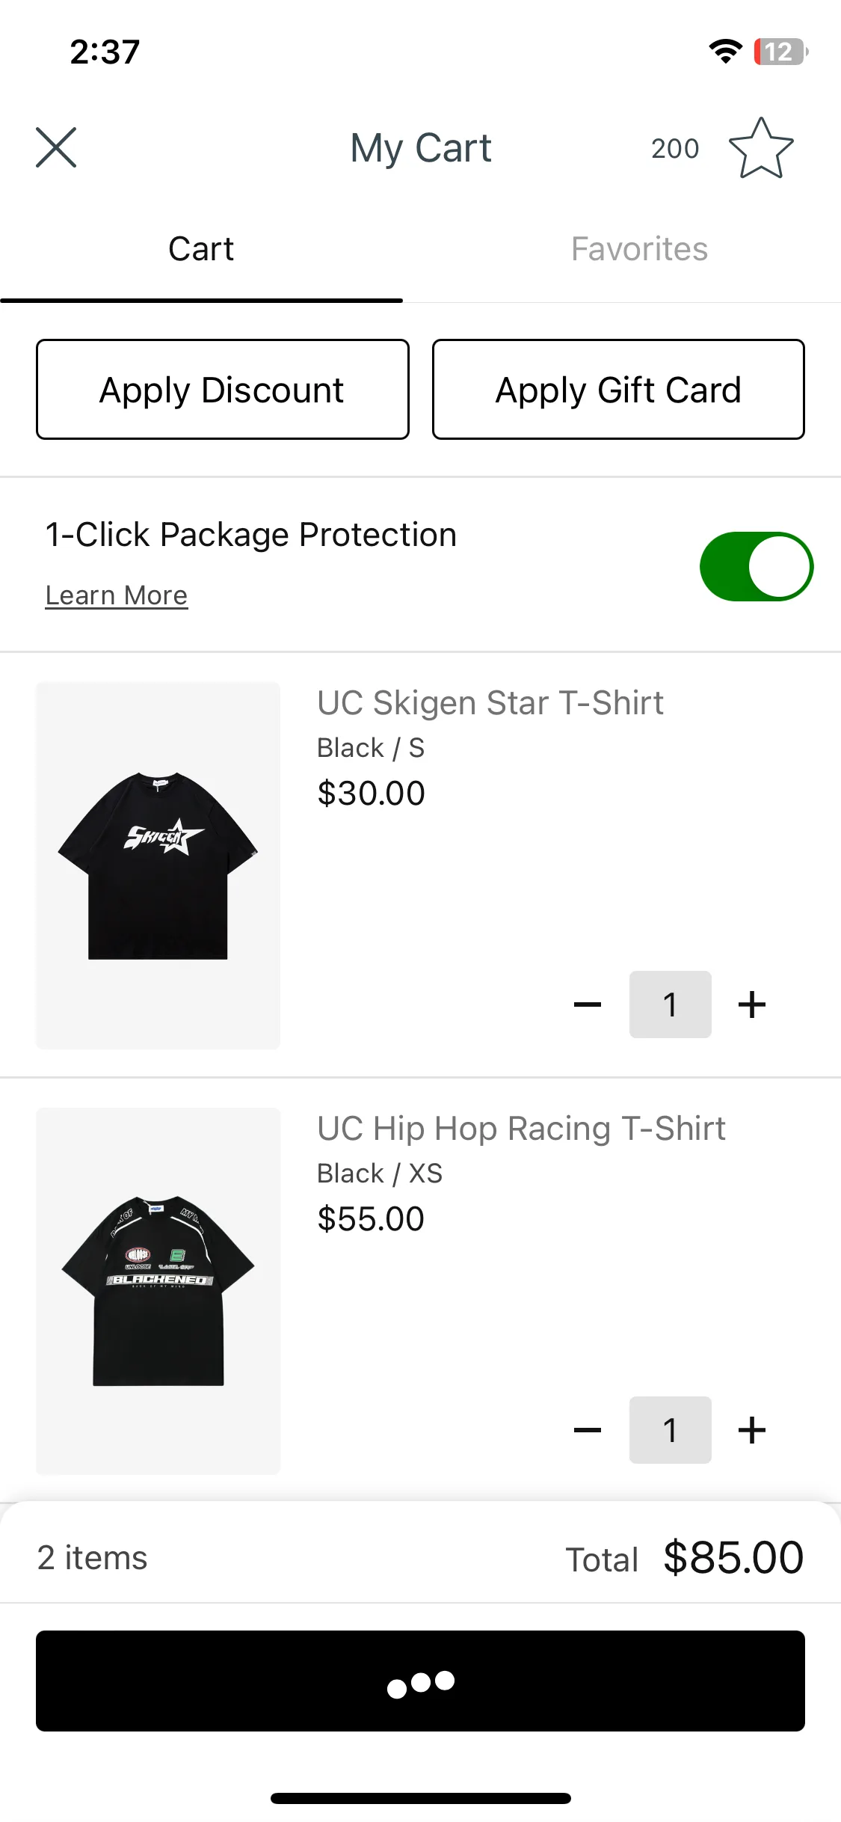Open the Hip Hop Racing T-Shirt thumbnail
The image size is (841, 1822).
158,1291
